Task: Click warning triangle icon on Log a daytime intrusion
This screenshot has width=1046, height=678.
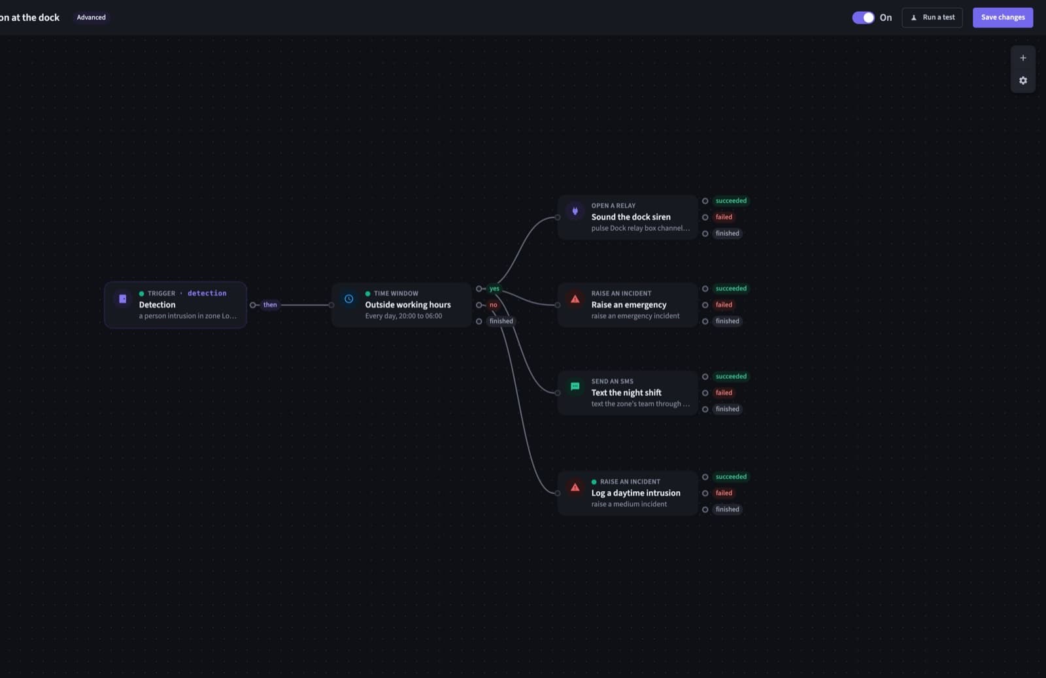Action: 575,487
